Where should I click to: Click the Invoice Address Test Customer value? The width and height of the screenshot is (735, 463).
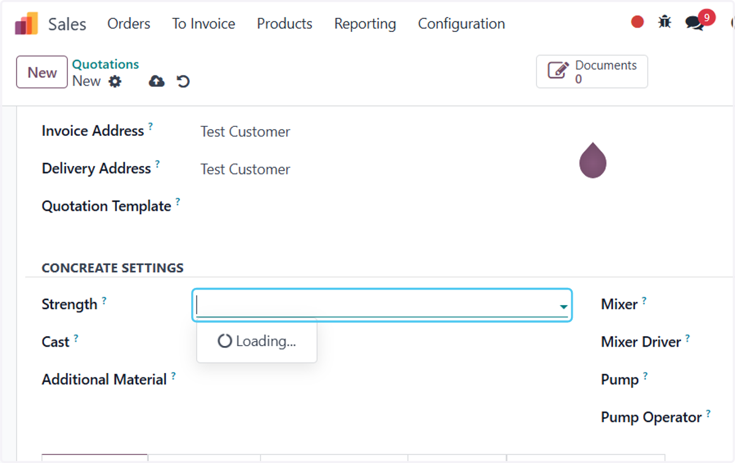pyautogui.click(x=245, y=132)
